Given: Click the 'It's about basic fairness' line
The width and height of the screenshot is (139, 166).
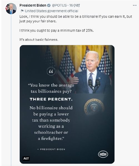Looking at the screenshot, I should point(39,40).
